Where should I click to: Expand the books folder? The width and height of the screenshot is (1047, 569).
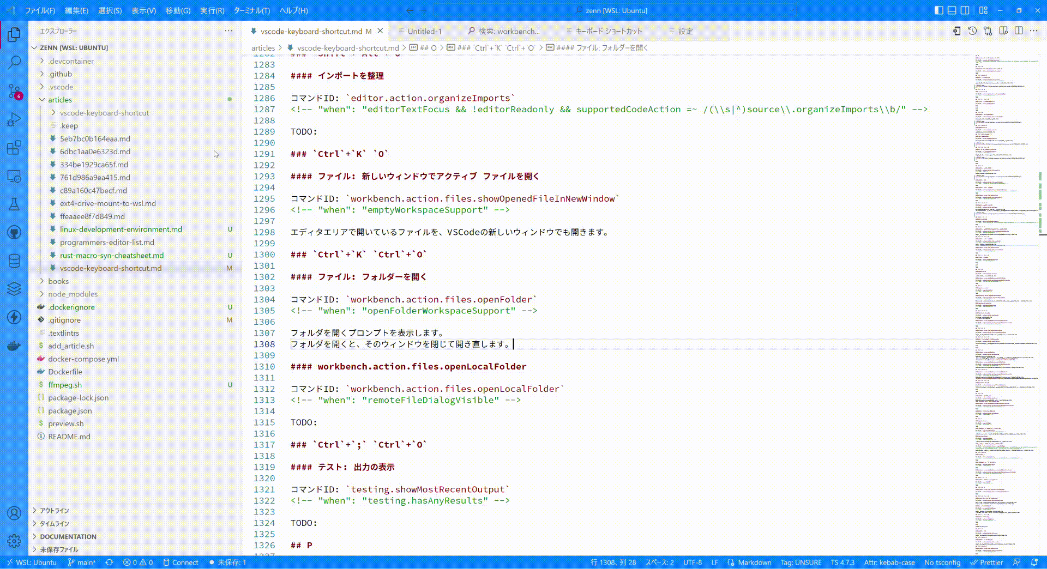(x=135, y=281)
